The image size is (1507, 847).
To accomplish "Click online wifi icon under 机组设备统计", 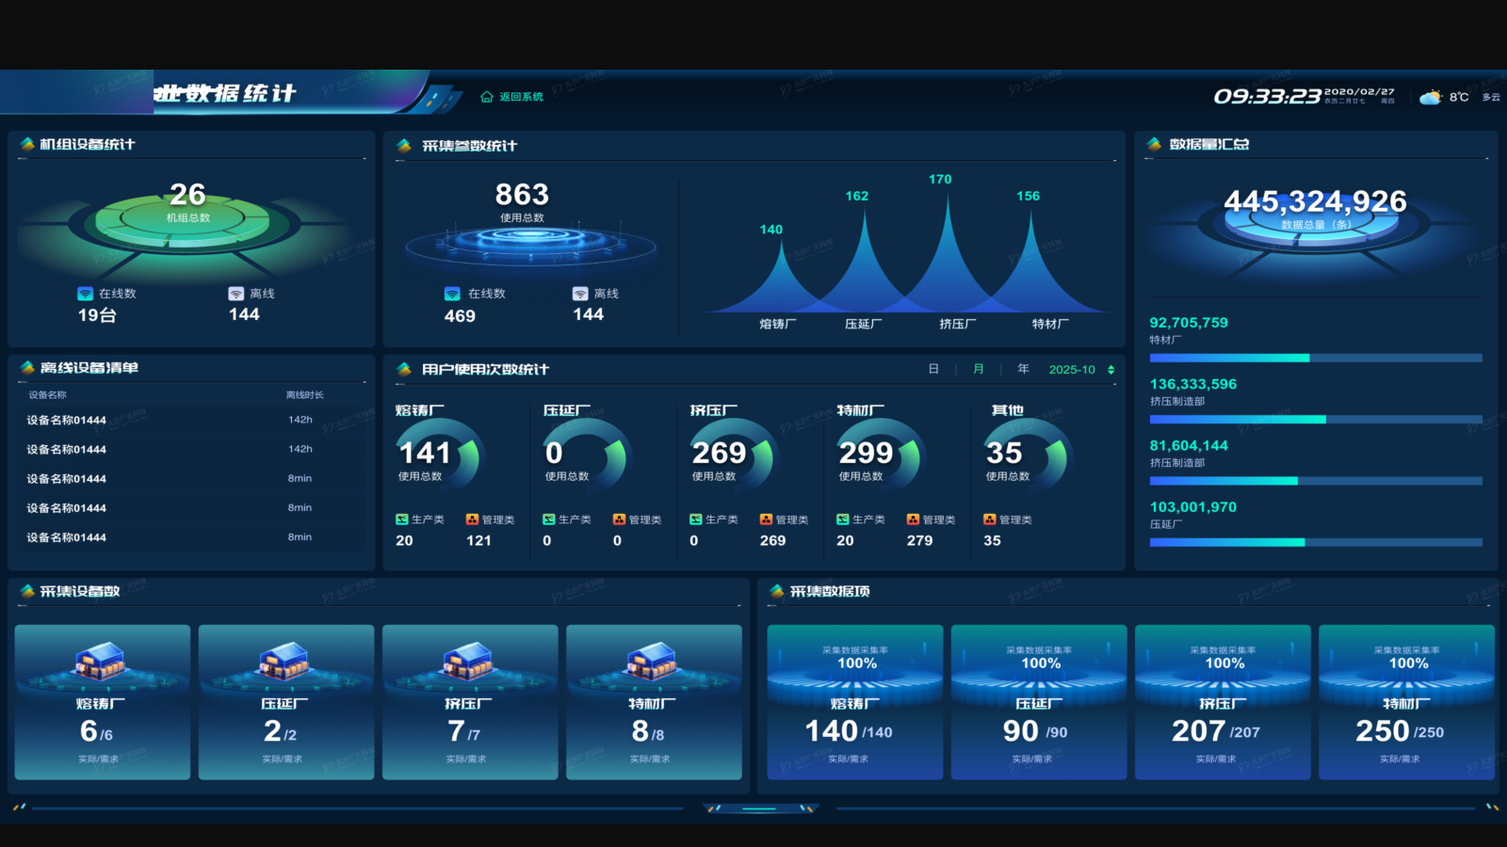I will click(85, 294).
